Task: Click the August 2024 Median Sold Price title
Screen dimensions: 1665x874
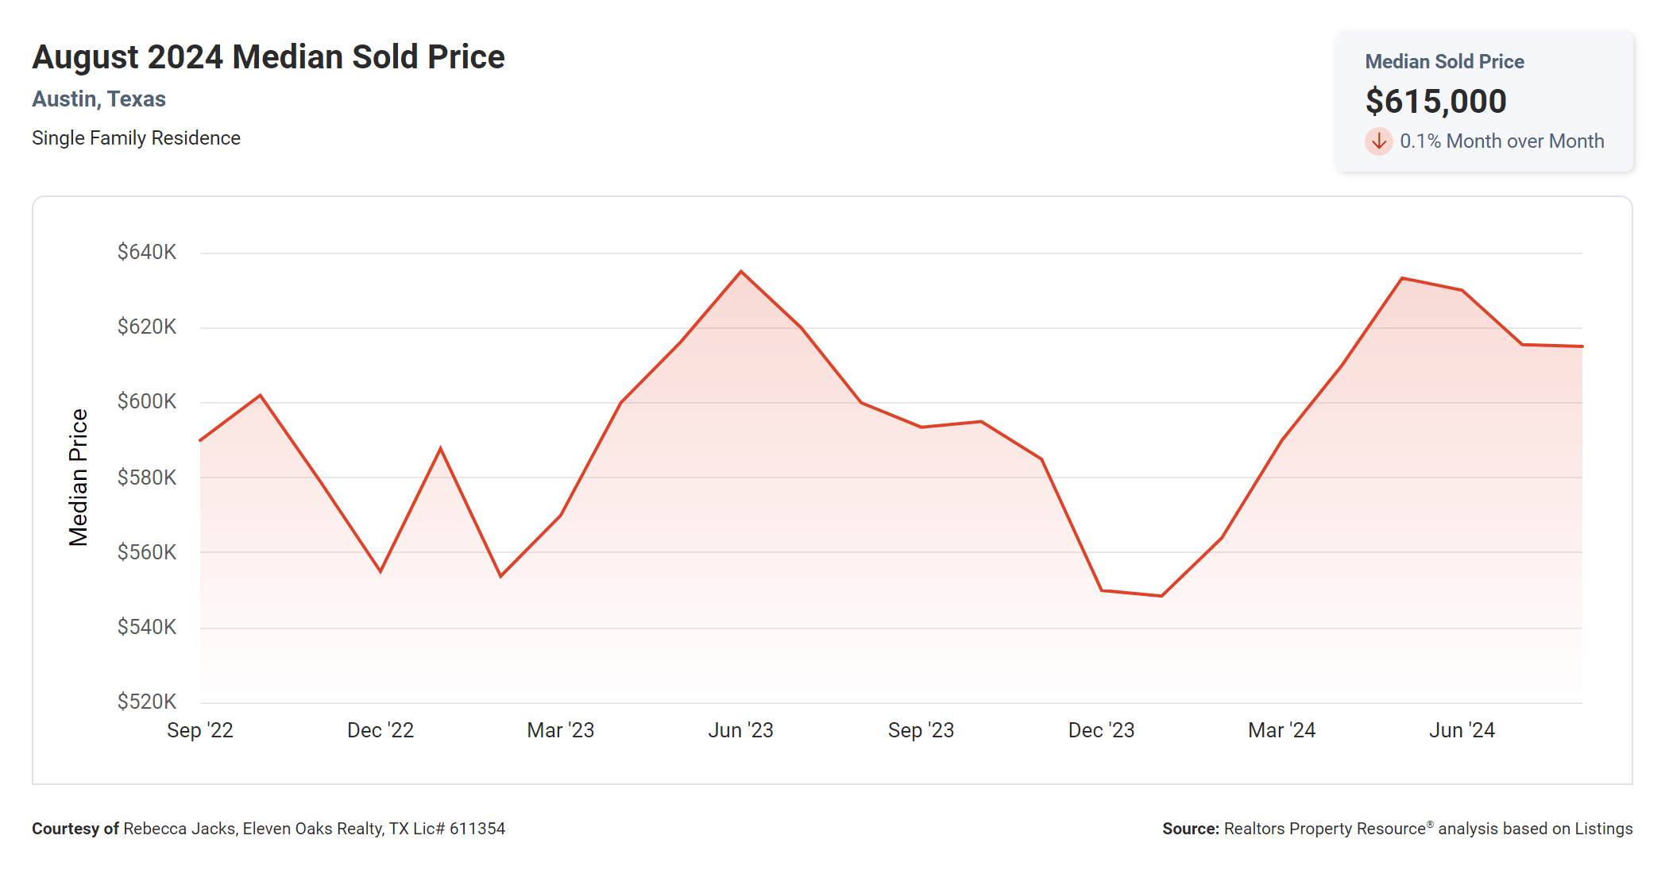Action: tap(268, 57)
